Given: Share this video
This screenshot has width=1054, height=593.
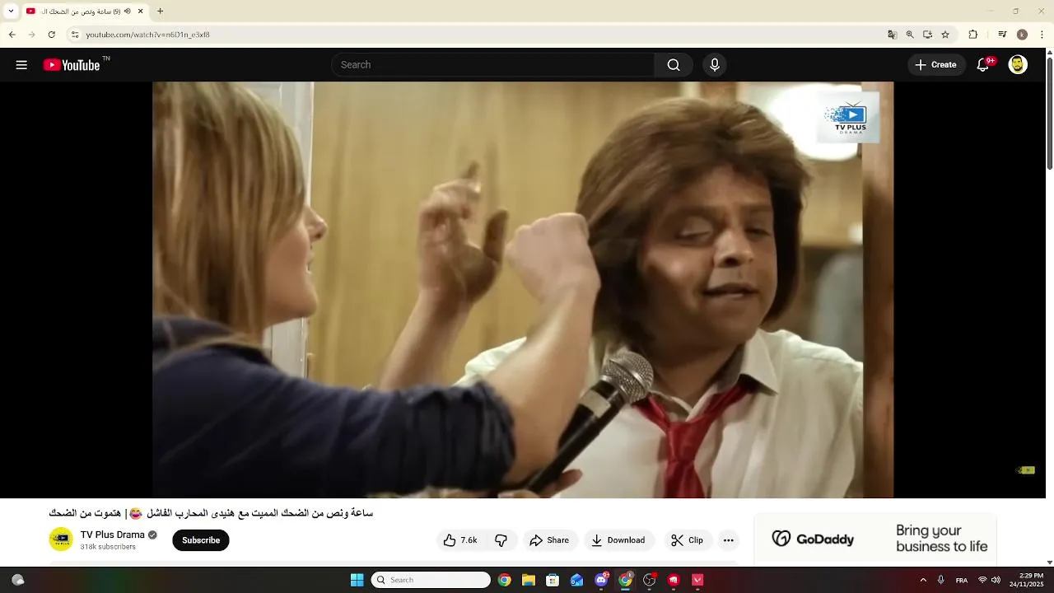Looking at the screenshot, I should tap(549, 540).
